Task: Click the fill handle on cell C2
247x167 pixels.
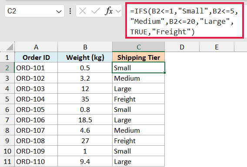Action: (x=165, y=72)
